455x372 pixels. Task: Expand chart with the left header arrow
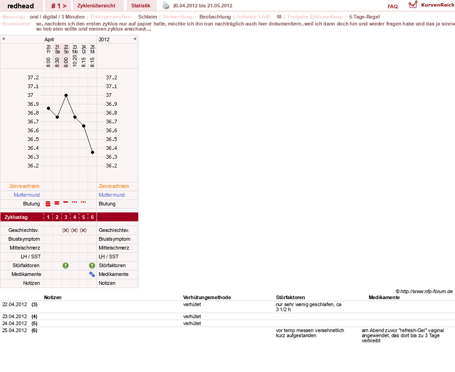(x=4, y=38)
